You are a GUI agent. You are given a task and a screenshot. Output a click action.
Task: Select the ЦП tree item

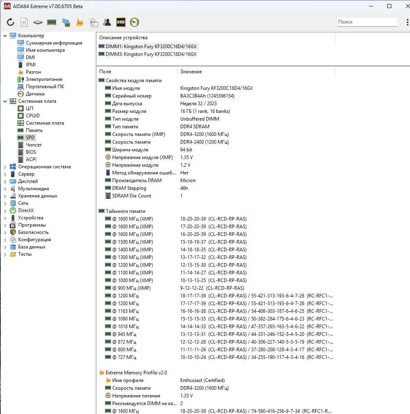coord(29,108)
